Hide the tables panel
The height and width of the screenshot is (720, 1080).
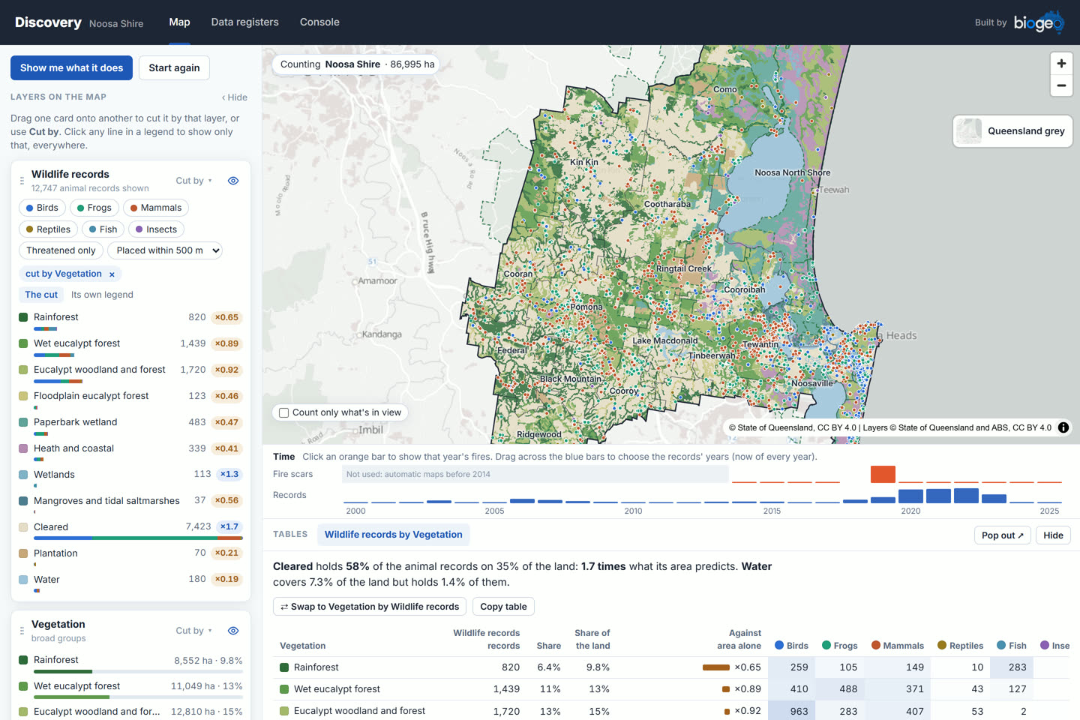coord(1053,535)
